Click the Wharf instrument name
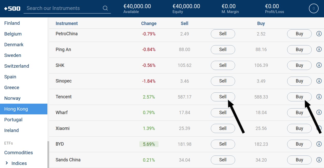Screen dimensions: 324x168 [62, 113]
